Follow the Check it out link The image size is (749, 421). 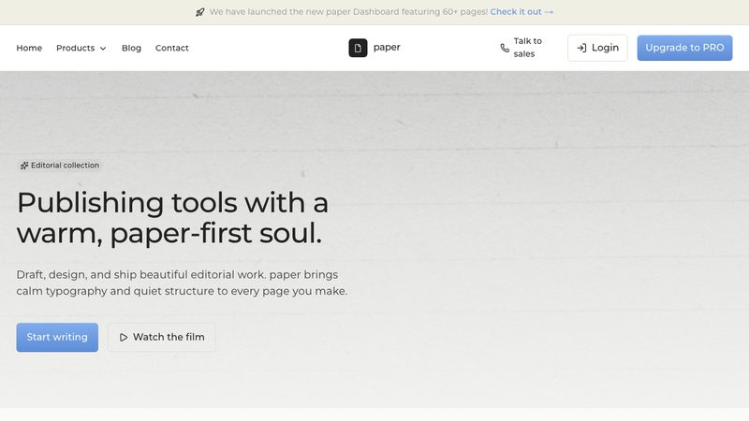[x=521, y=12]
